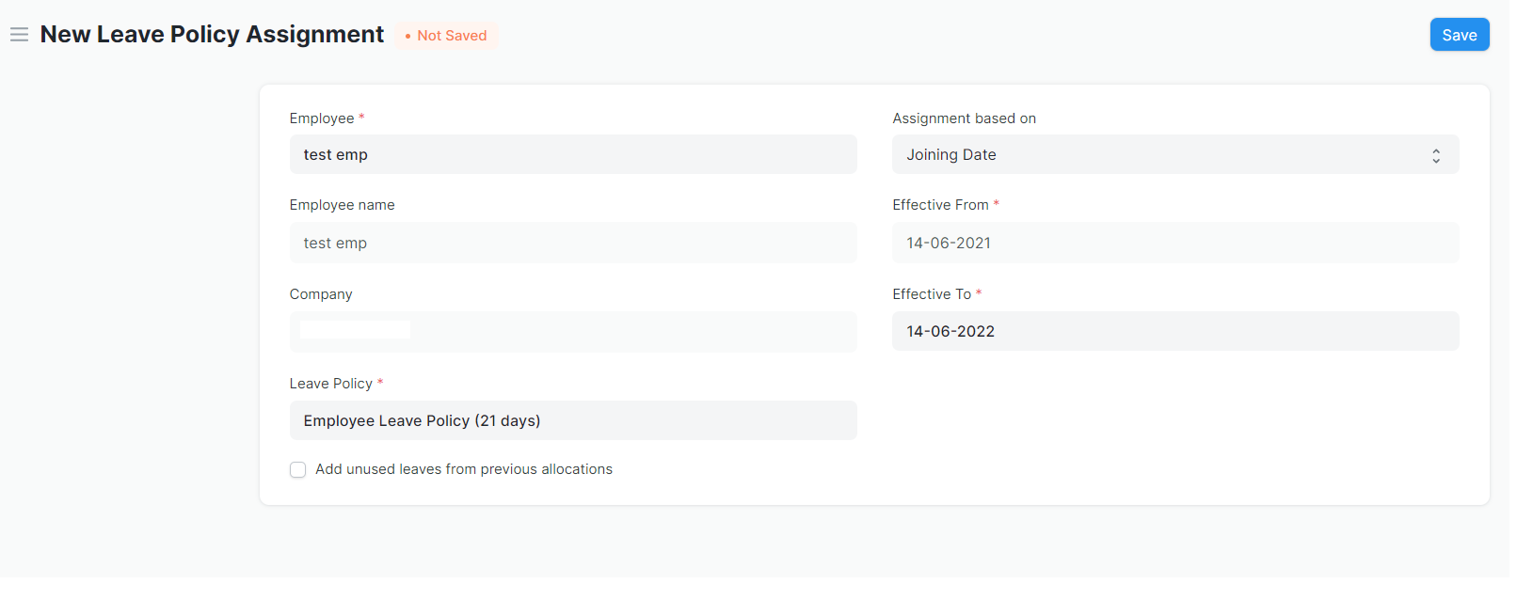Image resolution: width=1533 pixels, height=599 pixels.
Task: Select the Effective To date field
Action: coord(1175,331)
